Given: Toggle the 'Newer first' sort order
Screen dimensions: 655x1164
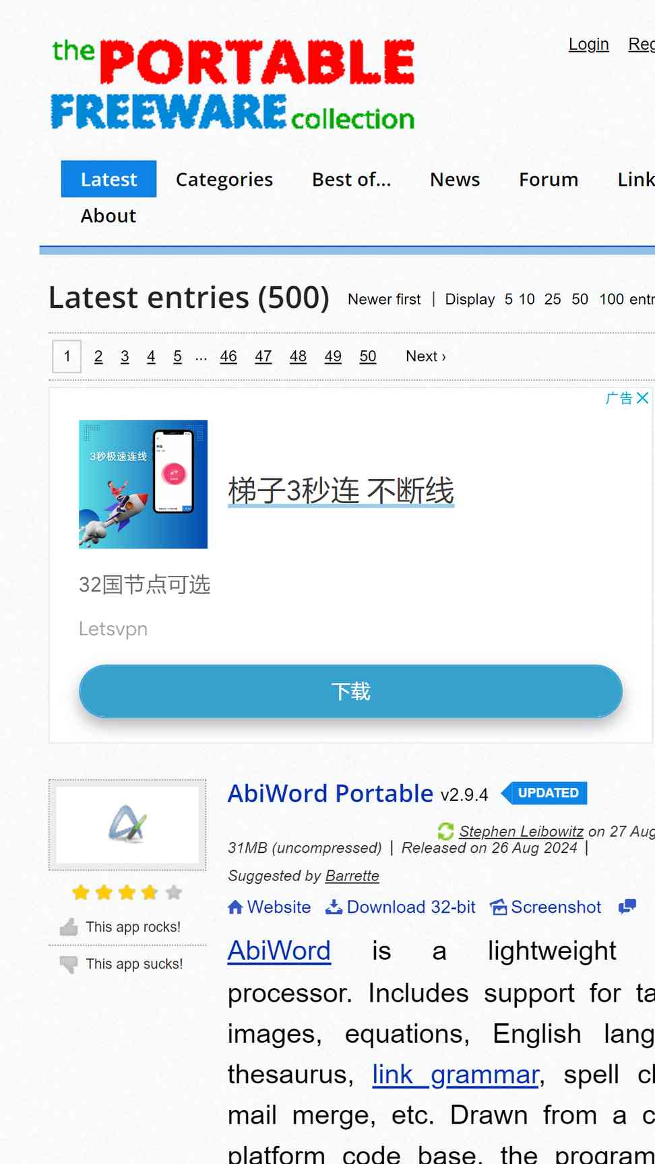Looking at the screenshot, I should click(384, 299).
